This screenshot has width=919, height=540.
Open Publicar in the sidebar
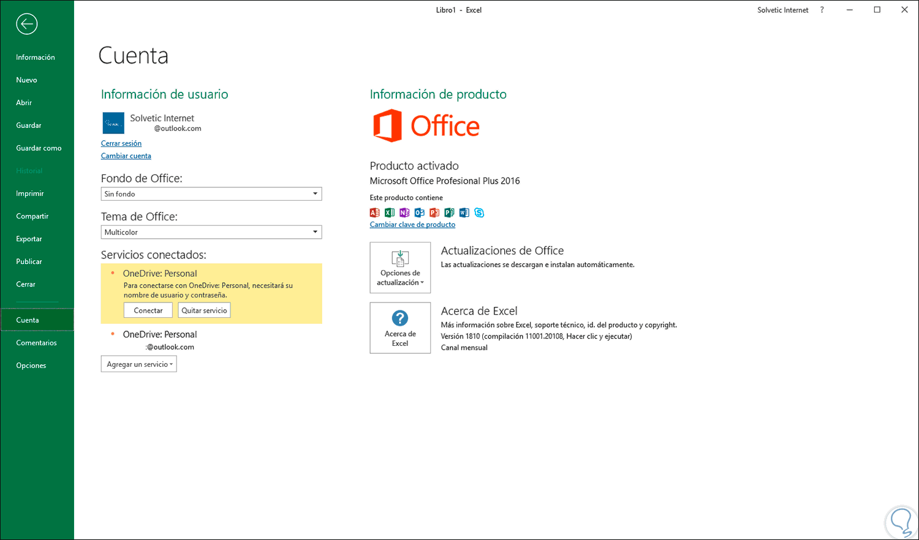[x=29, y=261]
